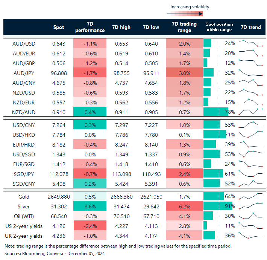Select the AUD/GBP row label
The height and width of the screenshot is (260, 267).
(24, 63)
